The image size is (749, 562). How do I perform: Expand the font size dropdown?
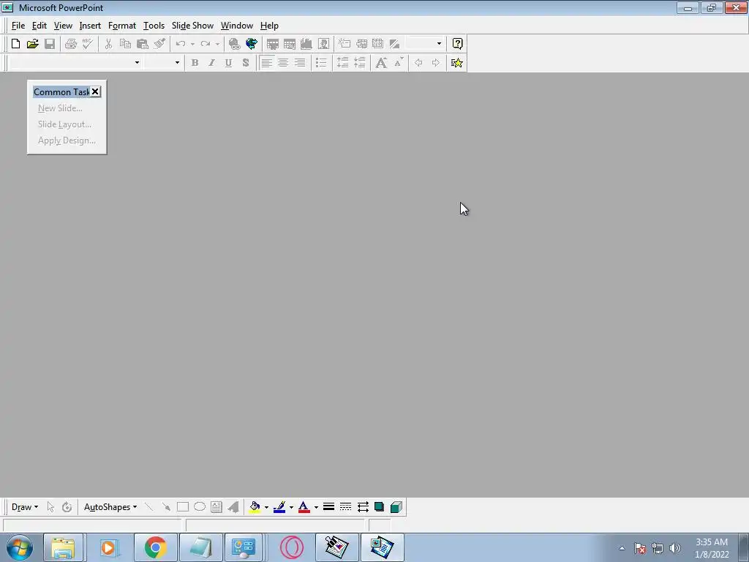tap(177, 63)
